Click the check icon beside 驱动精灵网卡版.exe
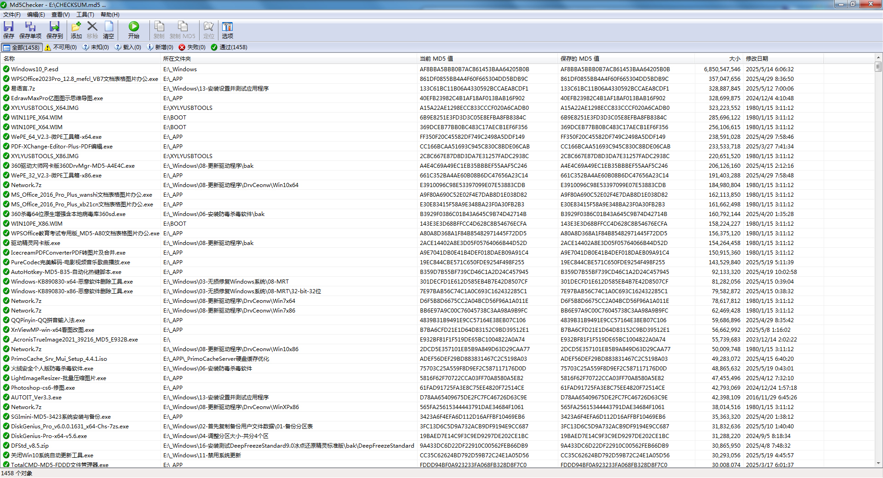 (6, 243)
